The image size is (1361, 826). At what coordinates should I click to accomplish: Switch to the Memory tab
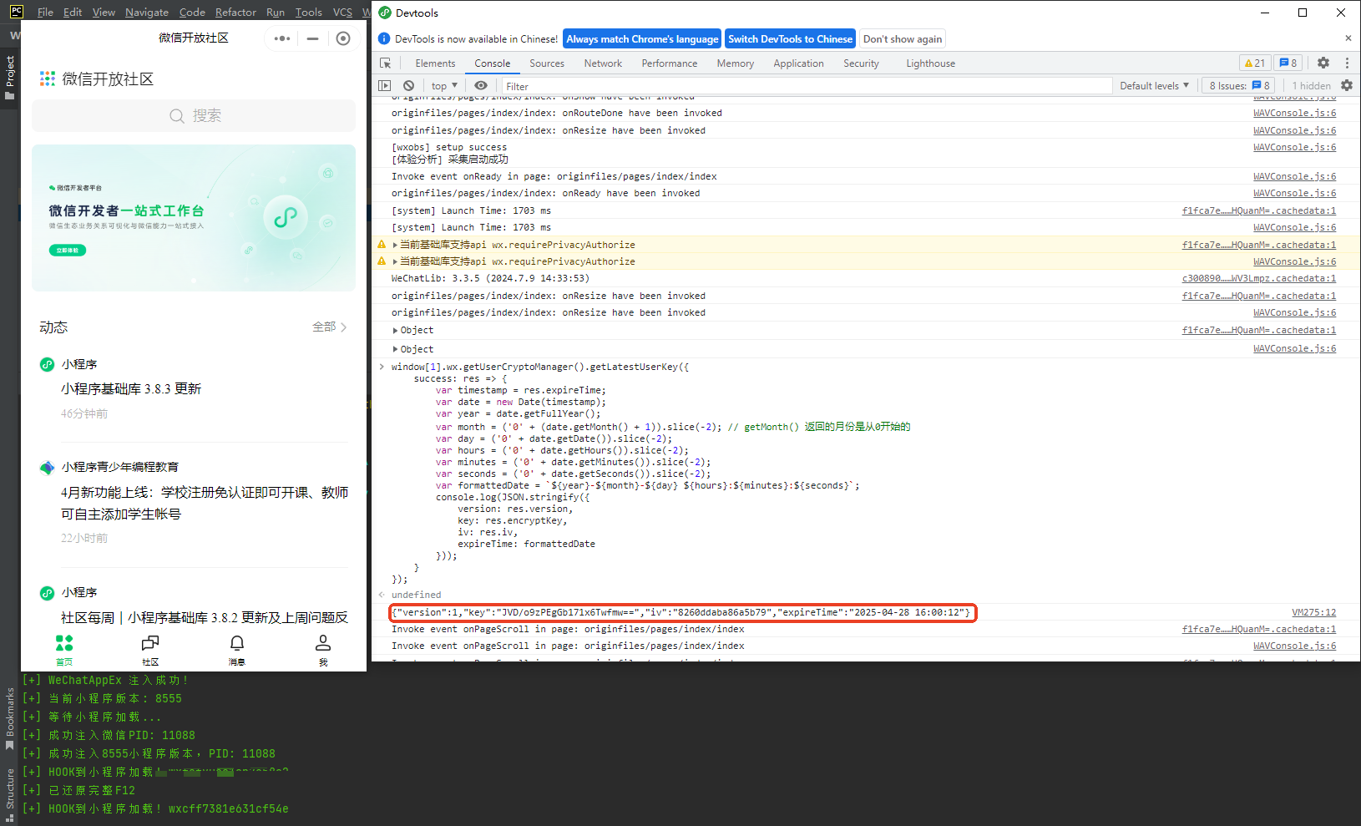(x=736, y=63)
